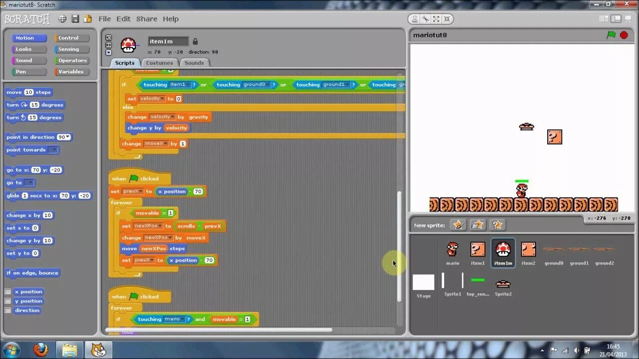Select the Stage thumbnail

[x=423, y=286]
